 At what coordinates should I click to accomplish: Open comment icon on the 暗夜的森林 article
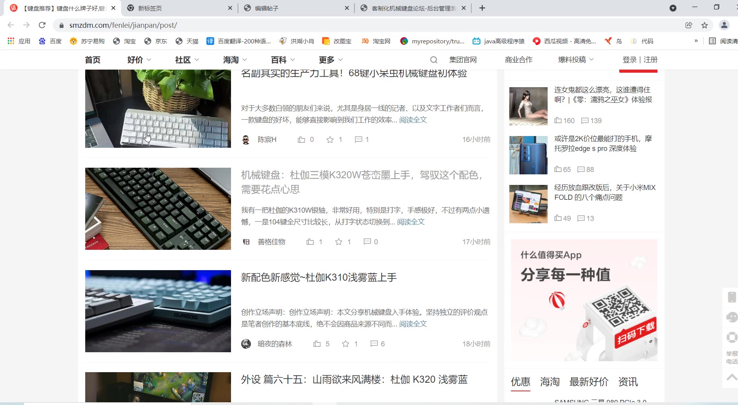click(374, 344)
